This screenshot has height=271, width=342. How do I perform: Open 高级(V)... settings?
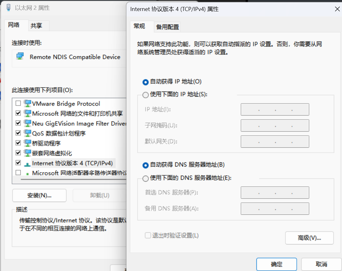click(309, 238)
